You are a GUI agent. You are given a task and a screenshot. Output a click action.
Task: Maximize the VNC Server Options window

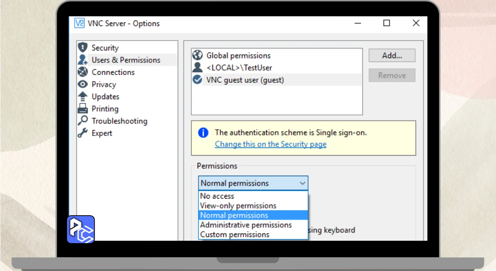click(x=386, y=23)
